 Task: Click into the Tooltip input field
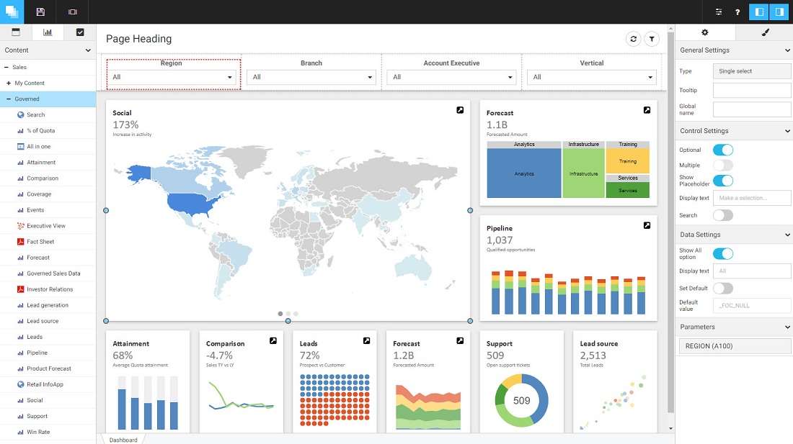click(x=751, y=91)
